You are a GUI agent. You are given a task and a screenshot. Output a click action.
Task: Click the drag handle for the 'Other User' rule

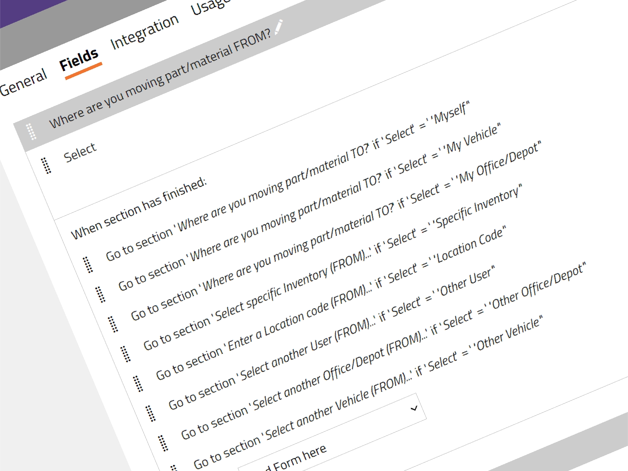[x=151, y=413]
